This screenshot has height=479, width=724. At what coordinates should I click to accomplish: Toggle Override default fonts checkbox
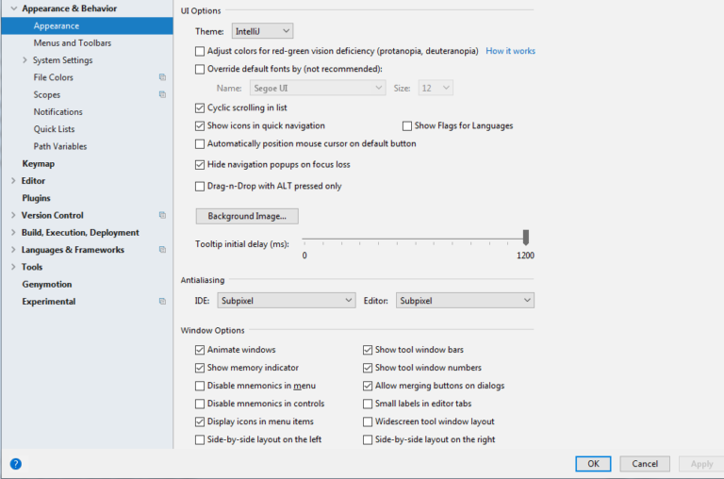pos(200,69)
